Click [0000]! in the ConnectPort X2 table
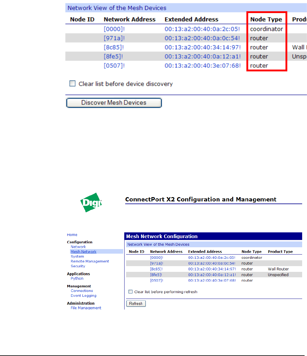 [x=157, y=258]
